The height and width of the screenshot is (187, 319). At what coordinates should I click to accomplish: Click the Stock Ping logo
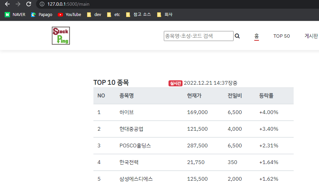61,36
